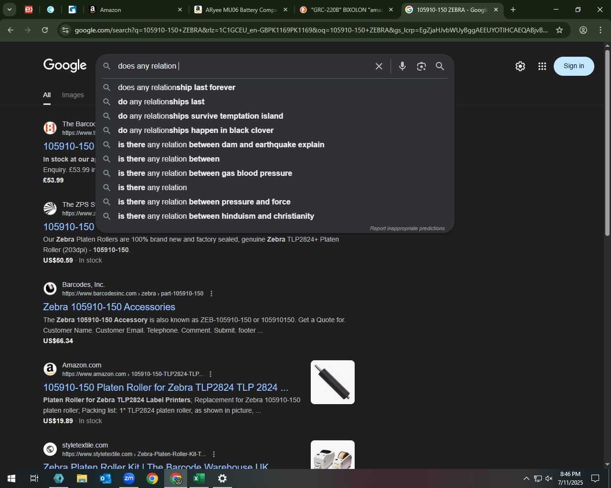The width and height of the screenshot is (611, 488).
Task: Open Google quick settings gear
Action: 520,66
